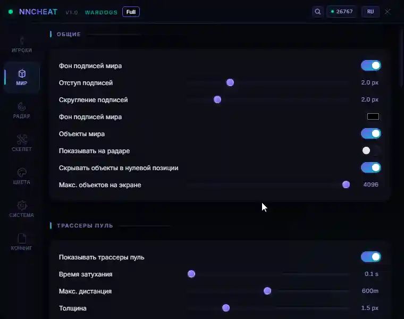Open the Система gear icon
Screen dimensions: 404x319
coord(22,206)
